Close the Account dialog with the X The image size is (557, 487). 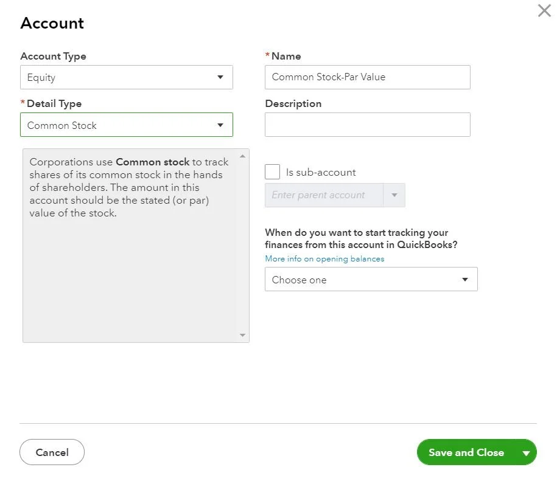[544, 10]
